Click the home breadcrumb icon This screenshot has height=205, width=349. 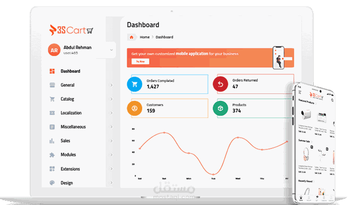pos(131,37)
